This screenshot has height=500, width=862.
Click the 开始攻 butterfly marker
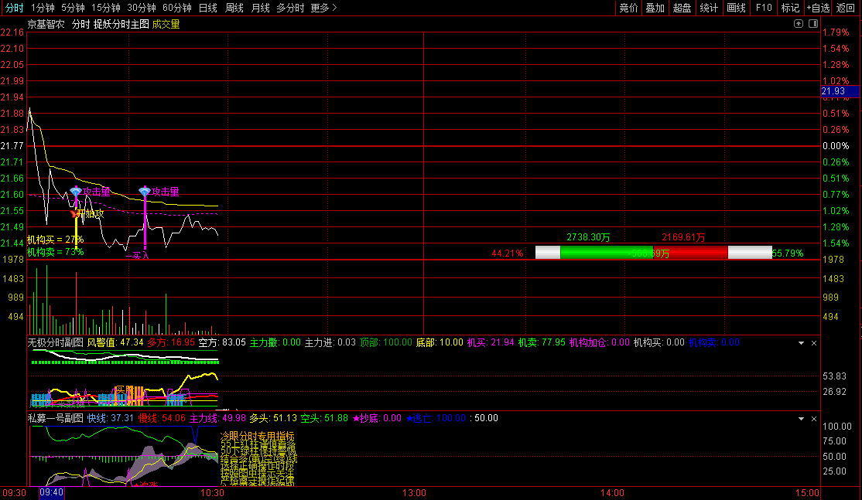(75, 213)
